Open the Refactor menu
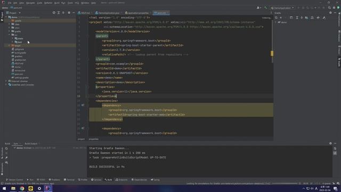This screenshot has height=192, width=341. (x=48, y=3)
